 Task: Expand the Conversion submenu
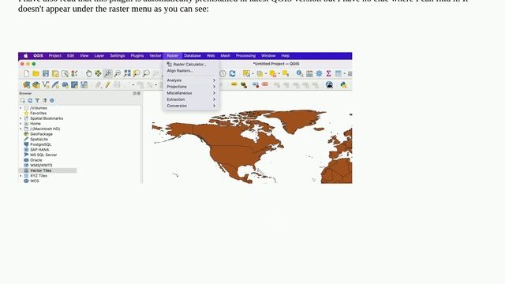pyautogui.click(x=191, y=106)
